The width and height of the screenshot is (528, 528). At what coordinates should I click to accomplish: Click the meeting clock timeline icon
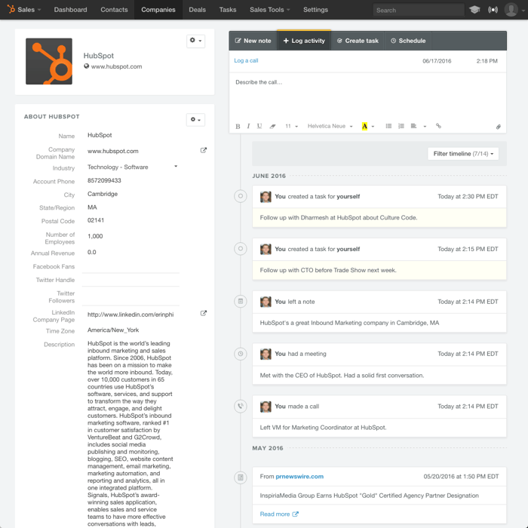[241, 354]
